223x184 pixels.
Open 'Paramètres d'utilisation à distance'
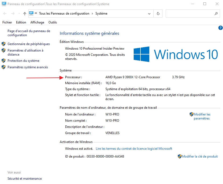click(25, 53)
